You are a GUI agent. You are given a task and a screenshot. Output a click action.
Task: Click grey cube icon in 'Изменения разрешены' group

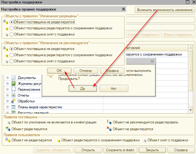pos(7,35)
